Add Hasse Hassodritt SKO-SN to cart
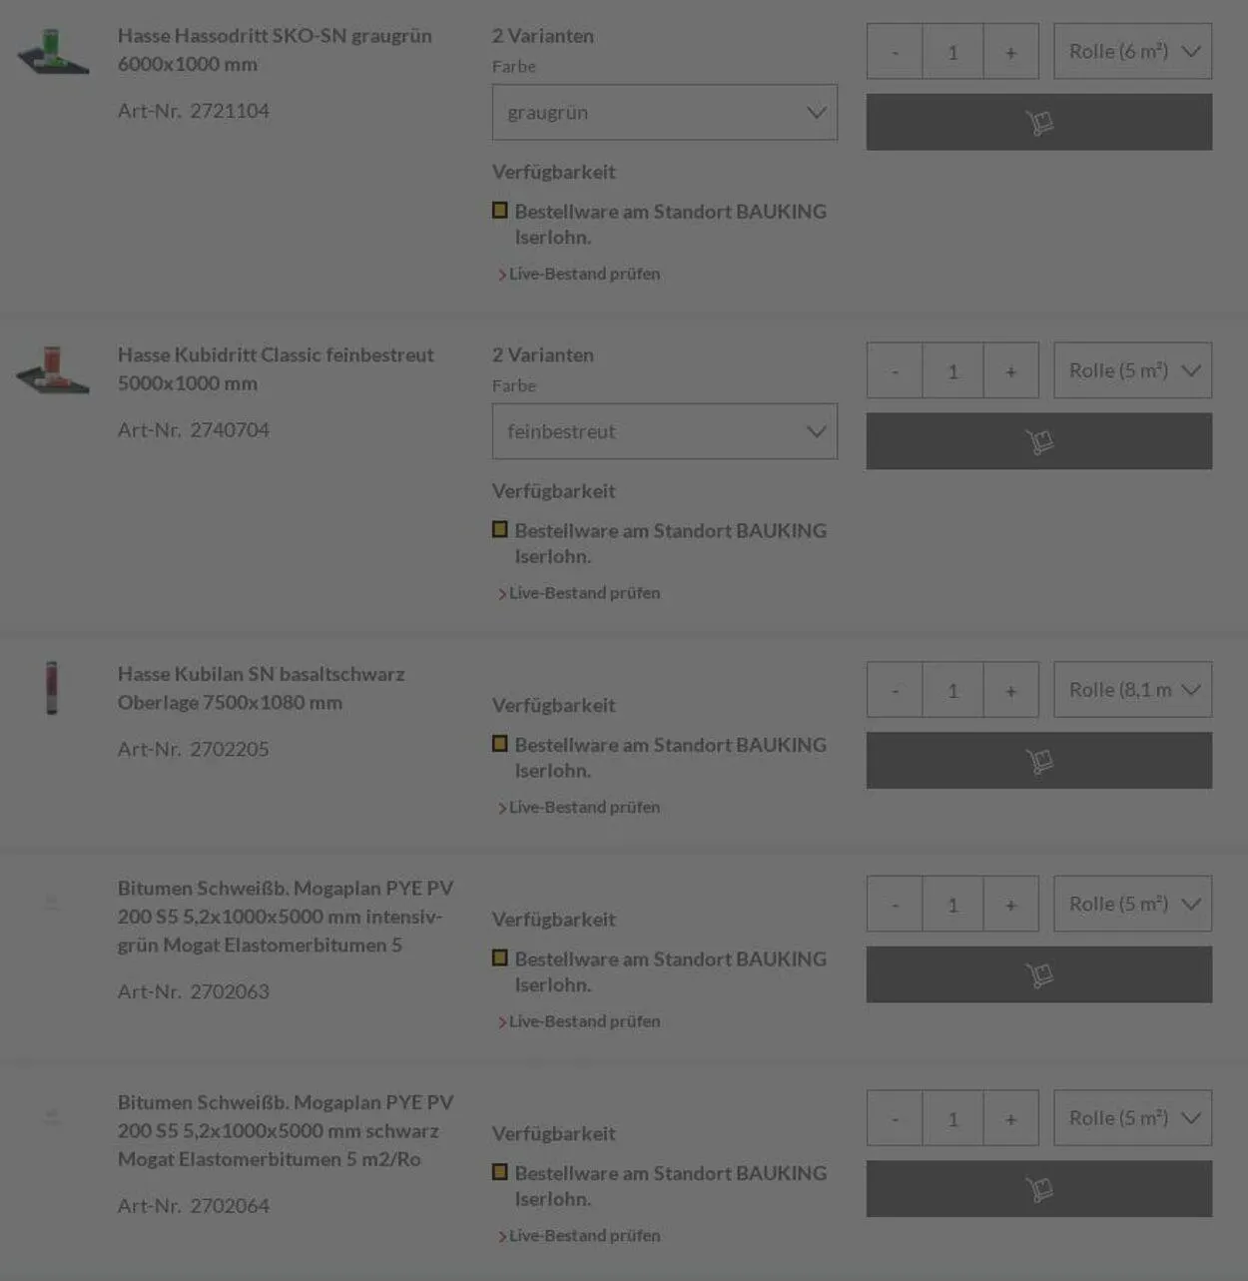Image resolution: width=1248 pixels, height=1281 pixels. (x=1038, y=122)
